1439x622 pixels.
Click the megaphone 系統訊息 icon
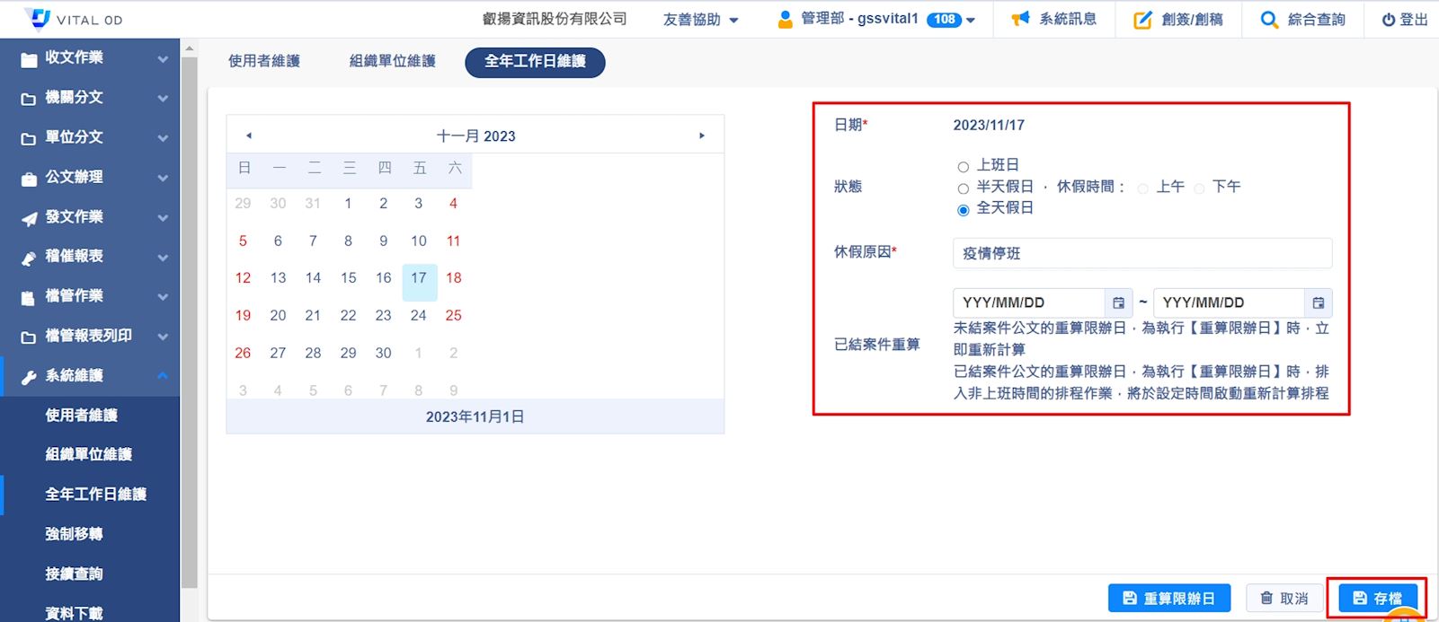[1020, 19]
